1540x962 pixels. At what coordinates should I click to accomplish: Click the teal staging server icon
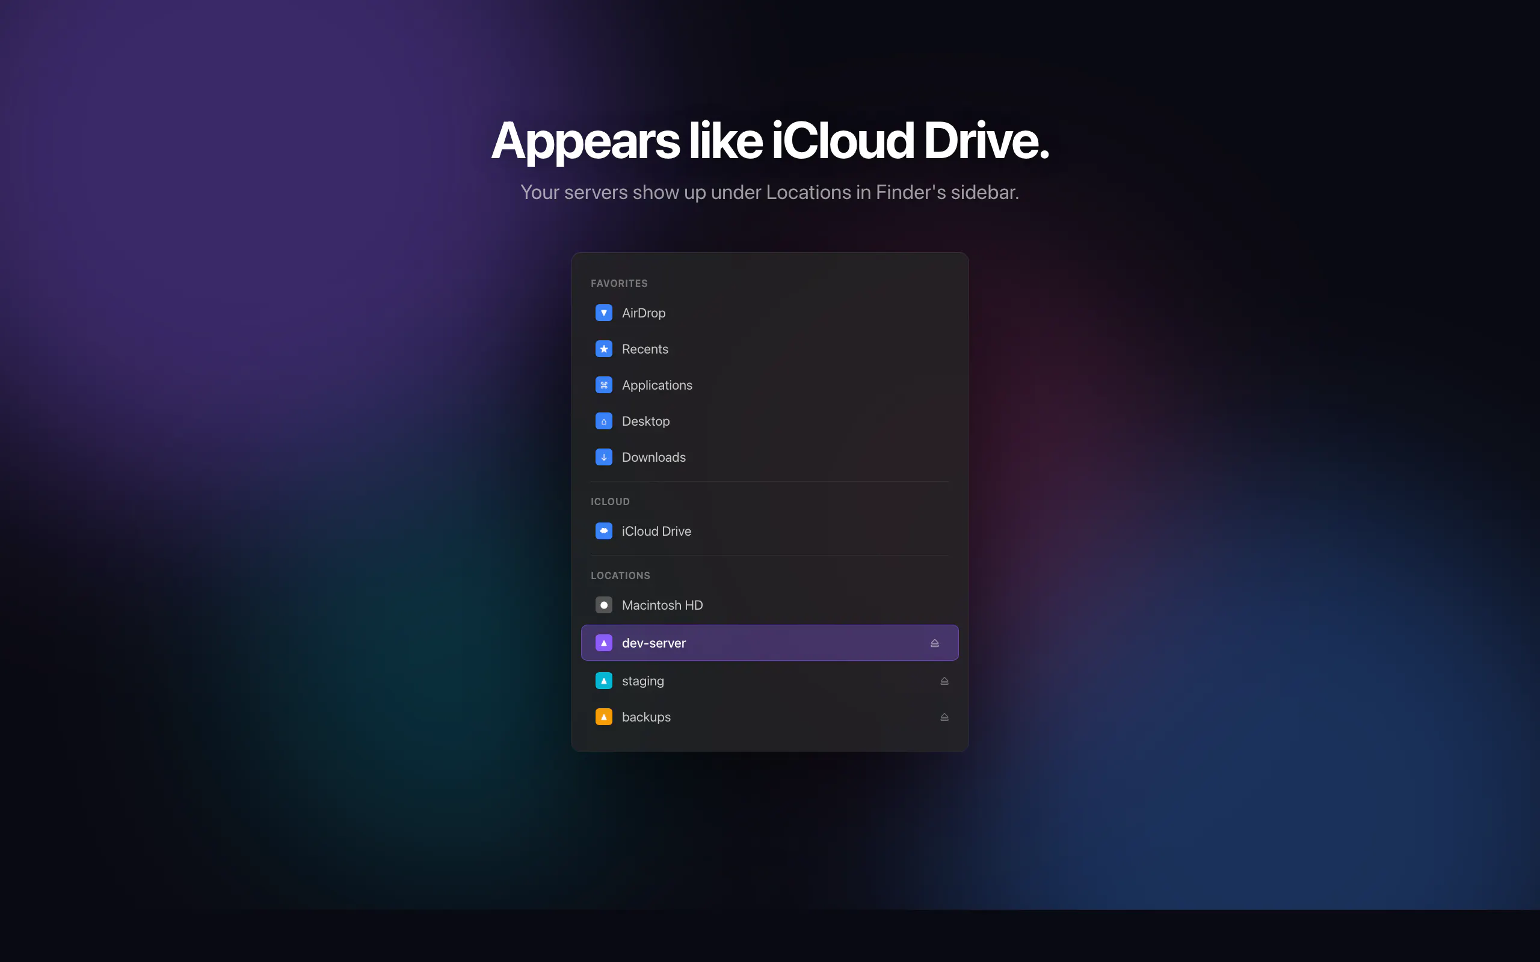pos(603,681)
